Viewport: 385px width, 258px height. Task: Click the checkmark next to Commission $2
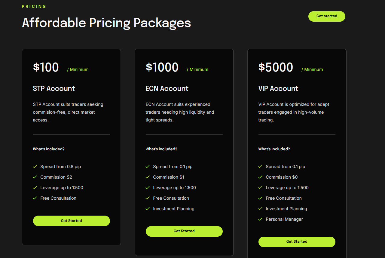click(35, 177)
